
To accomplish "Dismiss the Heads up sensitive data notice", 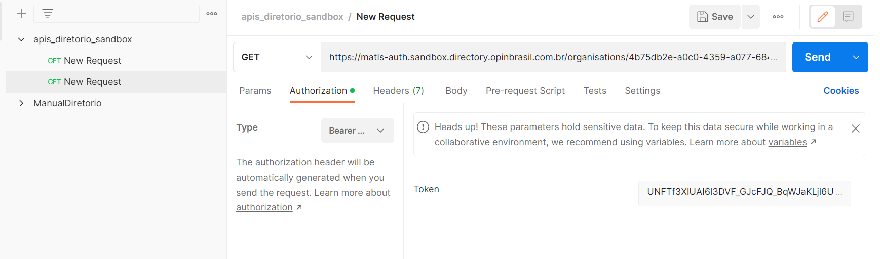I will [x=856, y=128].
